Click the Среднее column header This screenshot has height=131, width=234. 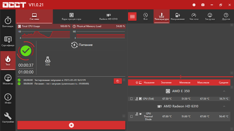[224, 82]
